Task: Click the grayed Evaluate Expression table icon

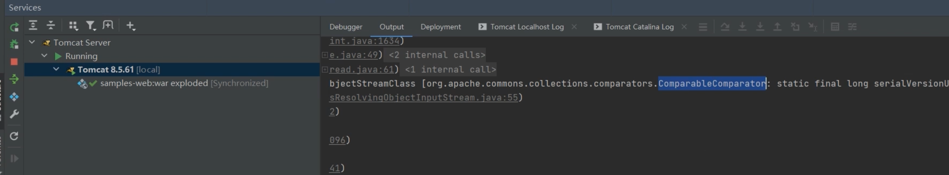Action: click(835, 27)
